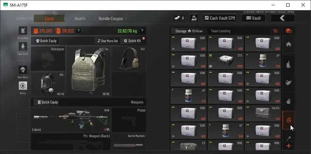Select the ammo category filter icon

coord(289,64)
